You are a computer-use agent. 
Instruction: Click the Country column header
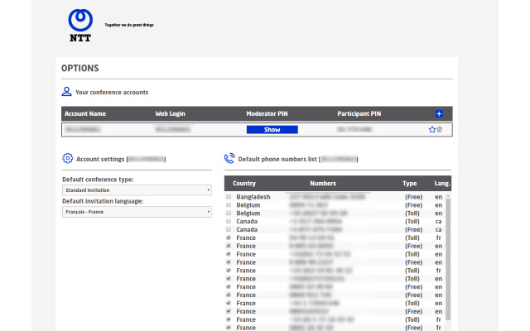point(244,184)
